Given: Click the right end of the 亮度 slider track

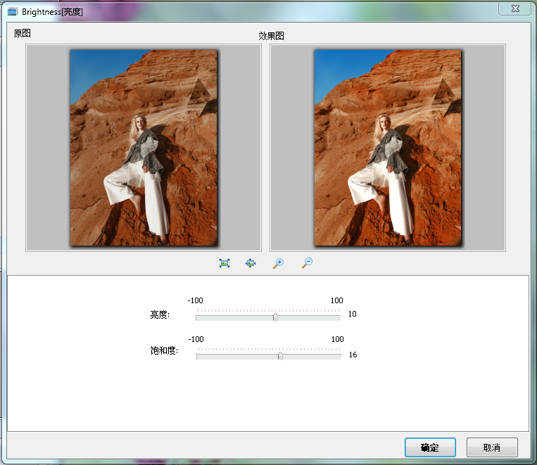Looking at the screenshot, I should [339, 318].
